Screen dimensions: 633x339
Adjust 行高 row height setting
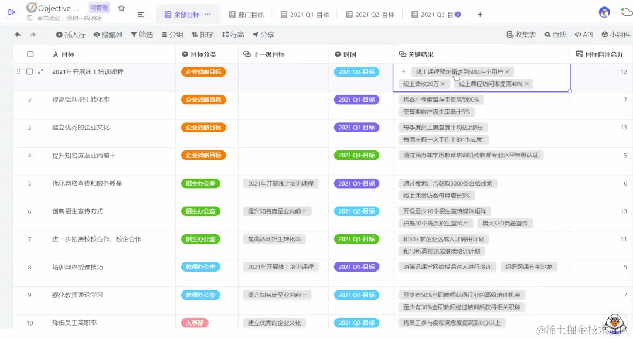233,34
